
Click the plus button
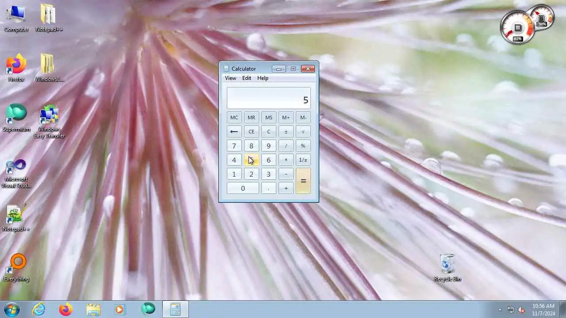[x=286, y=188]
